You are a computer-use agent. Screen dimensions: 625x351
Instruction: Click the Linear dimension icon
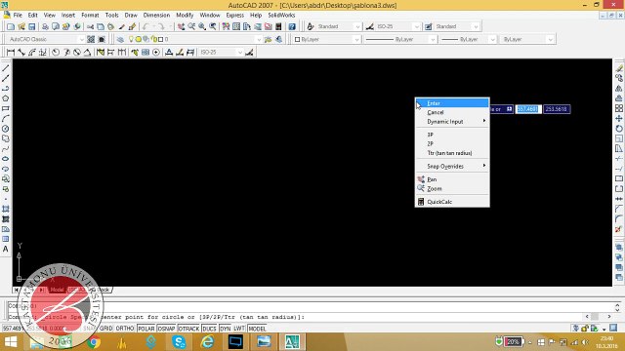coord(11,52)
